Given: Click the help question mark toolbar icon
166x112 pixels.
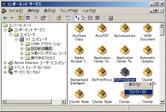Looking at the screenshot, I should coord(59,18).
